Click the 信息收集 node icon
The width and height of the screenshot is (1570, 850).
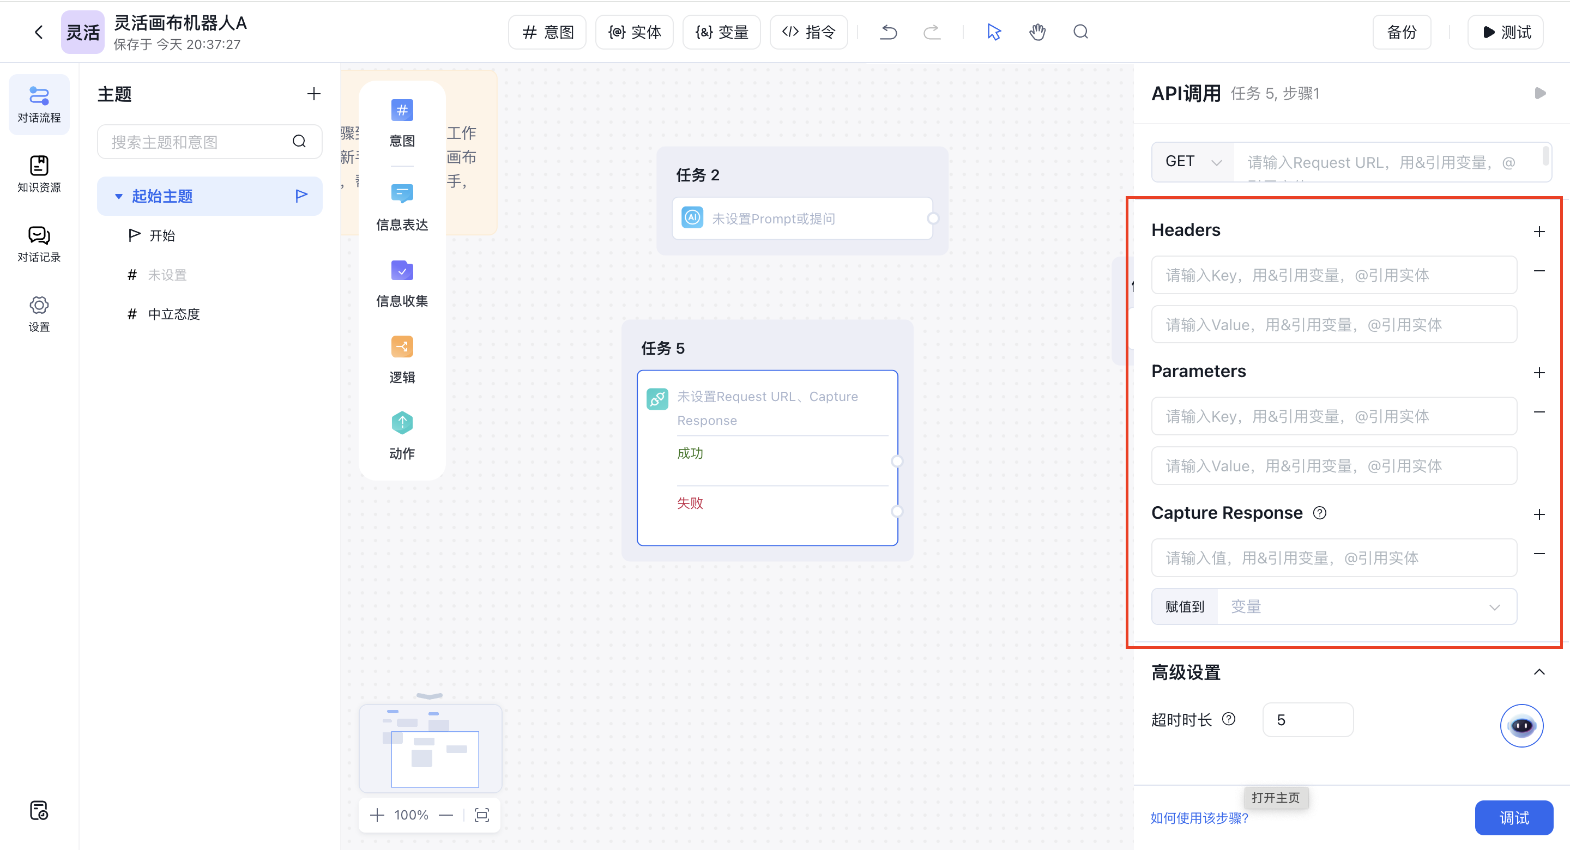402,271
